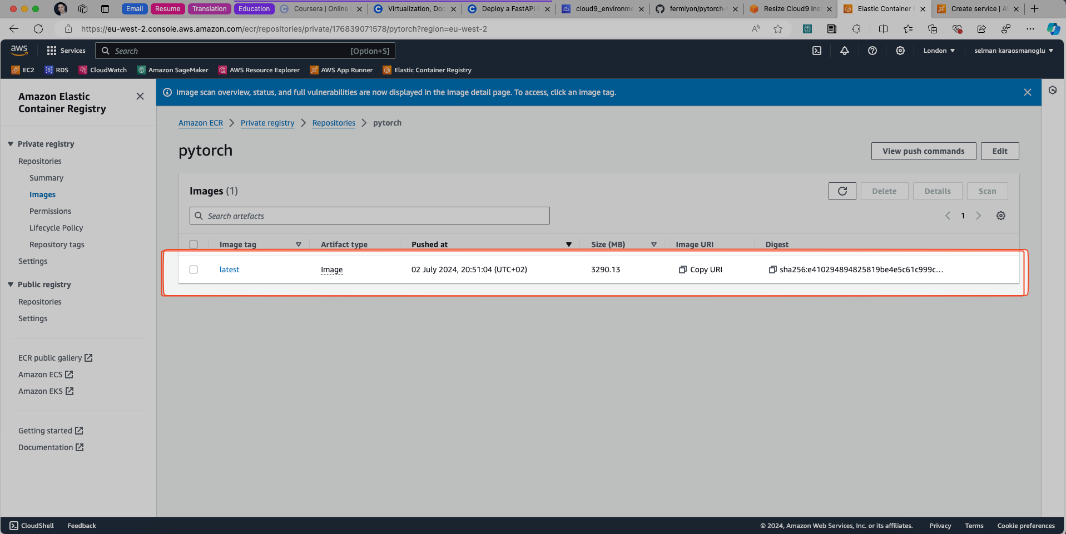This screenshot has width=1066, height=534.
Task: Go to next page of images
Action: coord(979,216)
